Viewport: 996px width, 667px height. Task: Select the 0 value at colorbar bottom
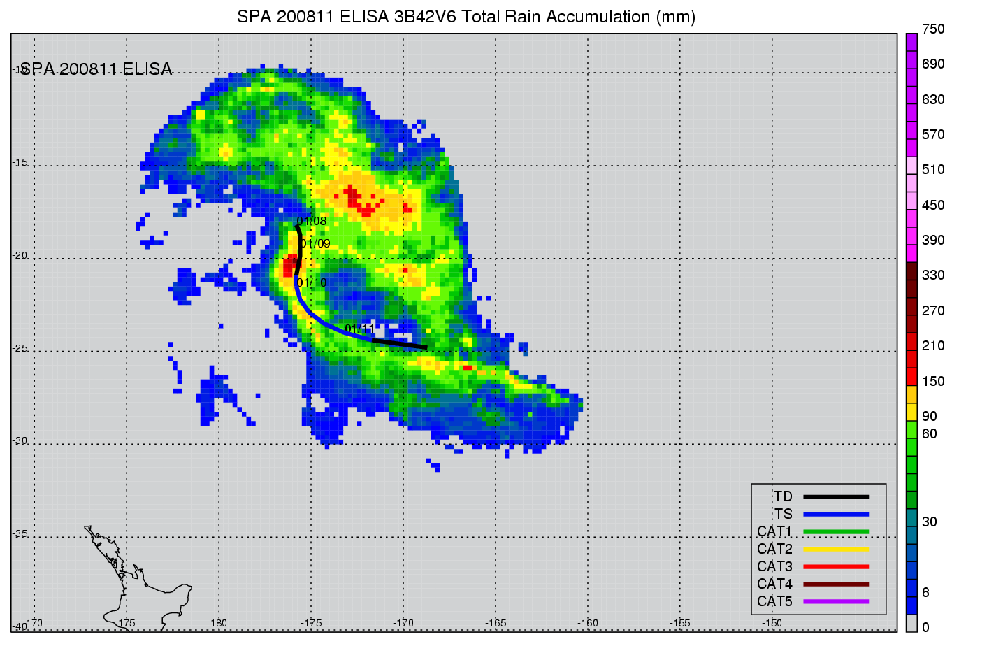tap(925, 628)
